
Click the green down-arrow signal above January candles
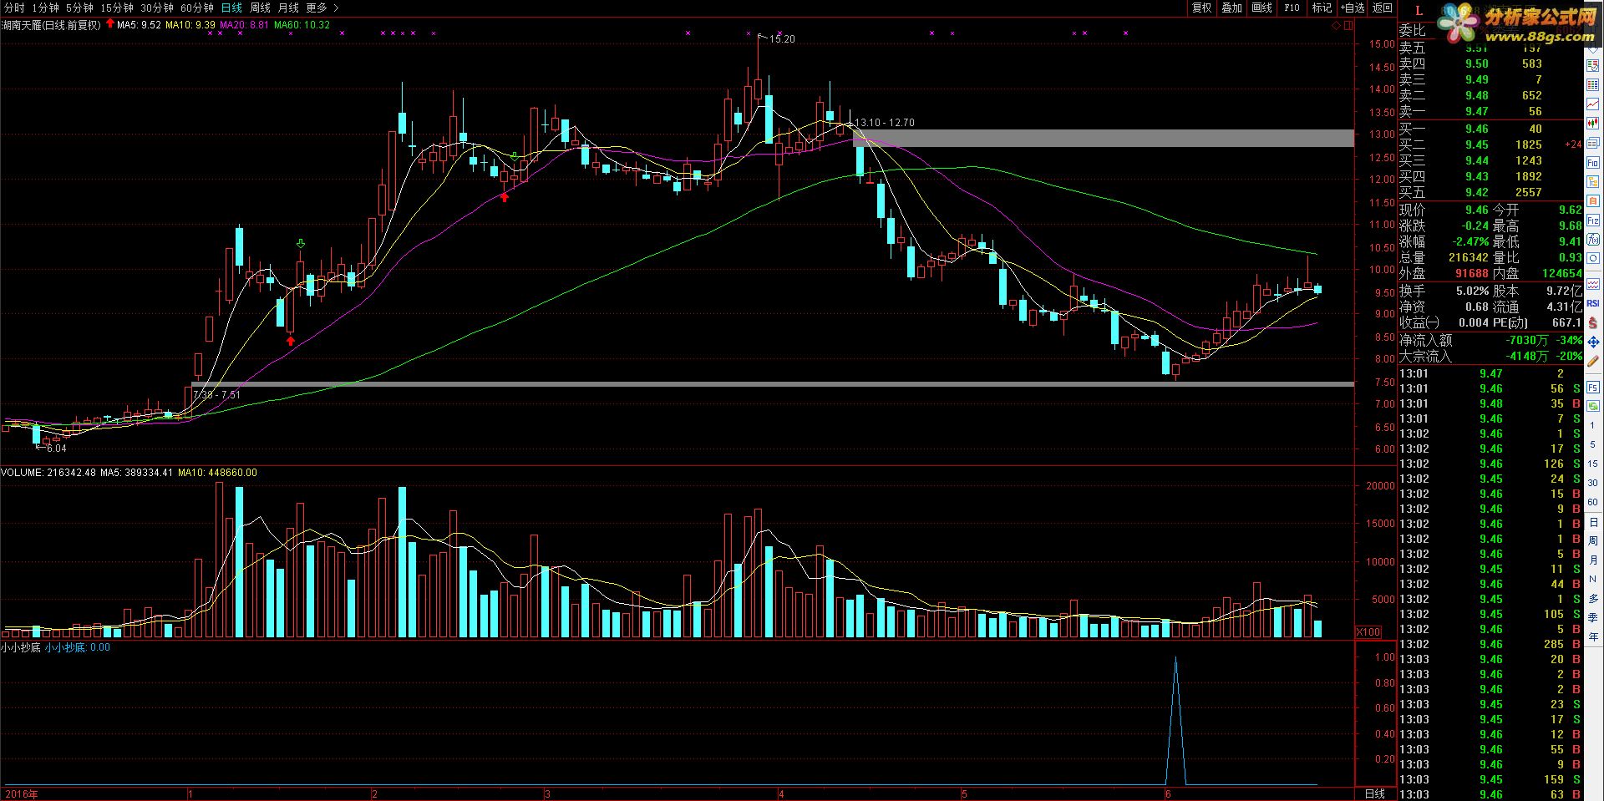coord(302,244)
